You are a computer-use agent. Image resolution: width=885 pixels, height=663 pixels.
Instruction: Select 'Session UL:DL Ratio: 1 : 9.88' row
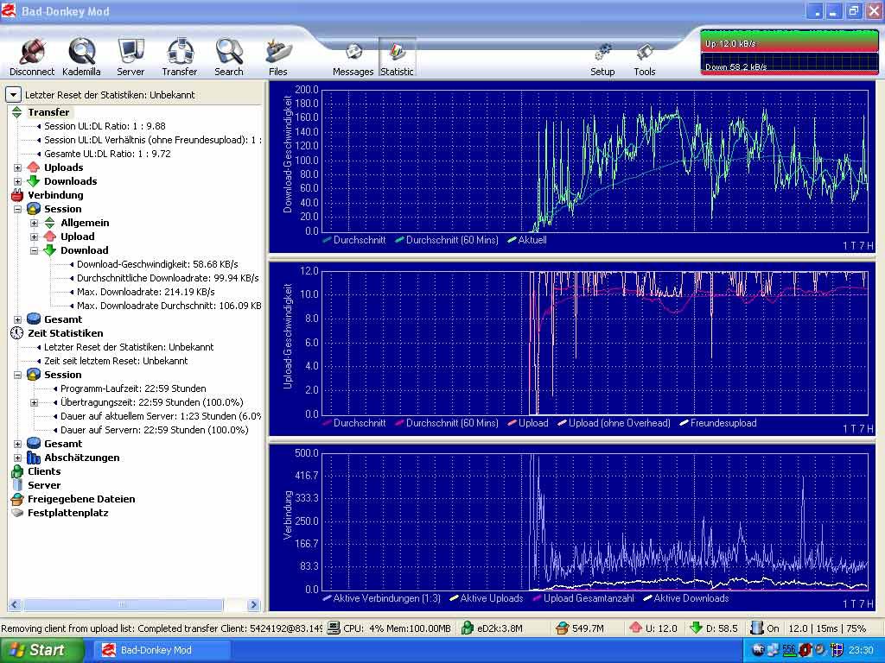(x=105, y=126)
